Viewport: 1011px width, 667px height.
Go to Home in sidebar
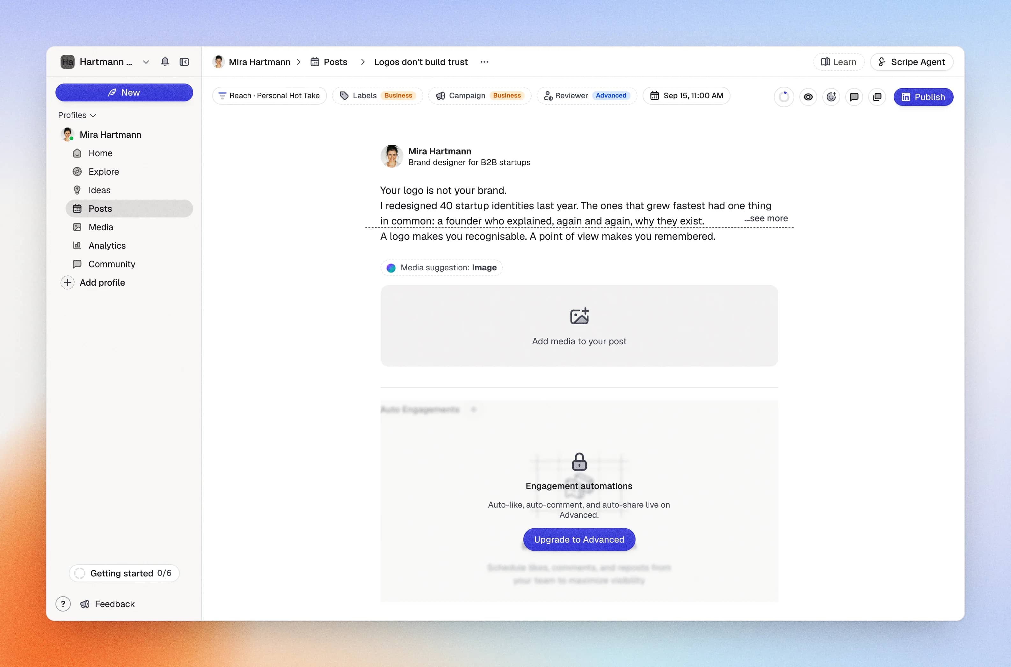coord(129,153)
